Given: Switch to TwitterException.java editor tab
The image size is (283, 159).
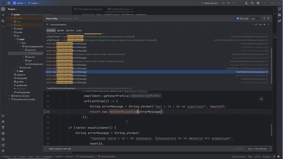Looking at the screenshot, I should (x=120, y=9).
